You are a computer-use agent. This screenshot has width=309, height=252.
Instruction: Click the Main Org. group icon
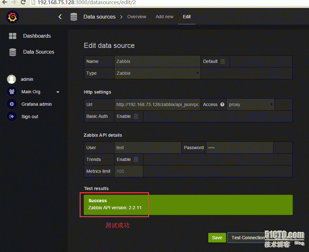pyautogui.click(x=12, y=92)
